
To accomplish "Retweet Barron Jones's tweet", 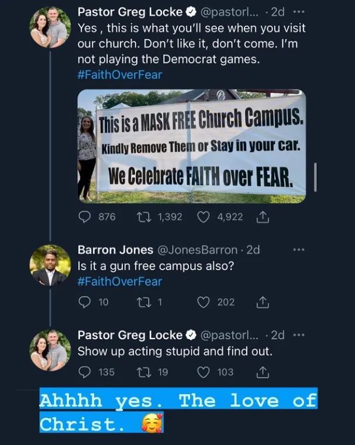I will 143,302.
